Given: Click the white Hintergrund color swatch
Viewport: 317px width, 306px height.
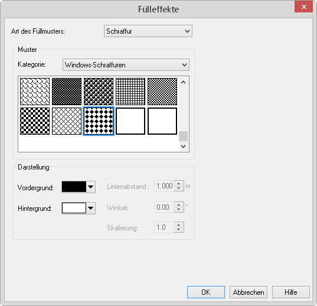Looking at the screenshot, I should click(74, 208).
